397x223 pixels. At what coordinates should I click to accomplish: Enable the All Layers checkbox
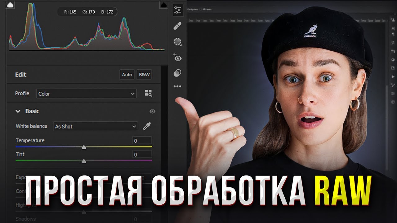pyautogui.click(x=201, y=10)
